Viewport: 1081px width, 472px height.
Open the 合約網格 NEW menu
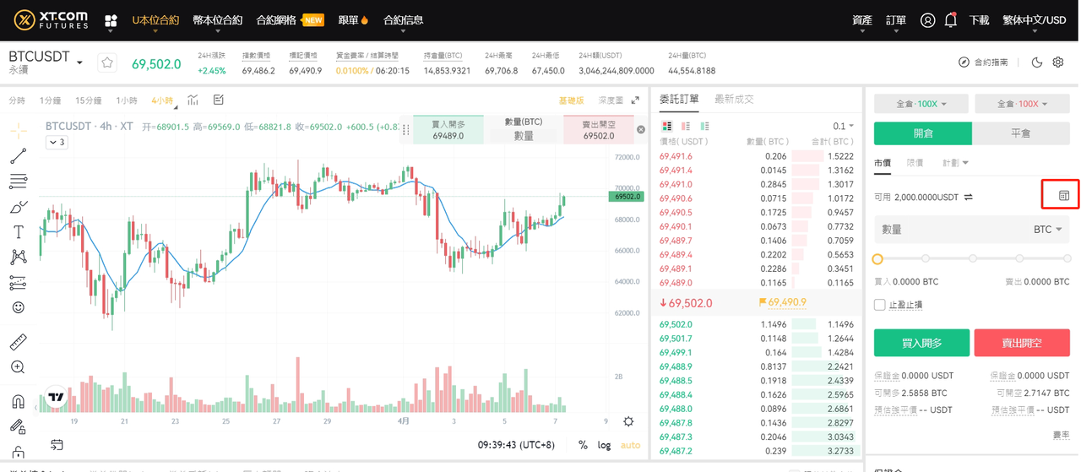pyautogui.click(x=290, y=20)
